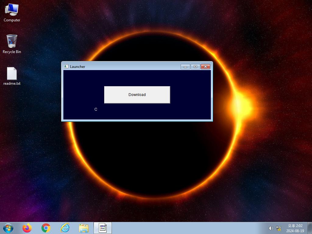Click the Show desktop strip

pyautogui.click(x=310, y=228)
